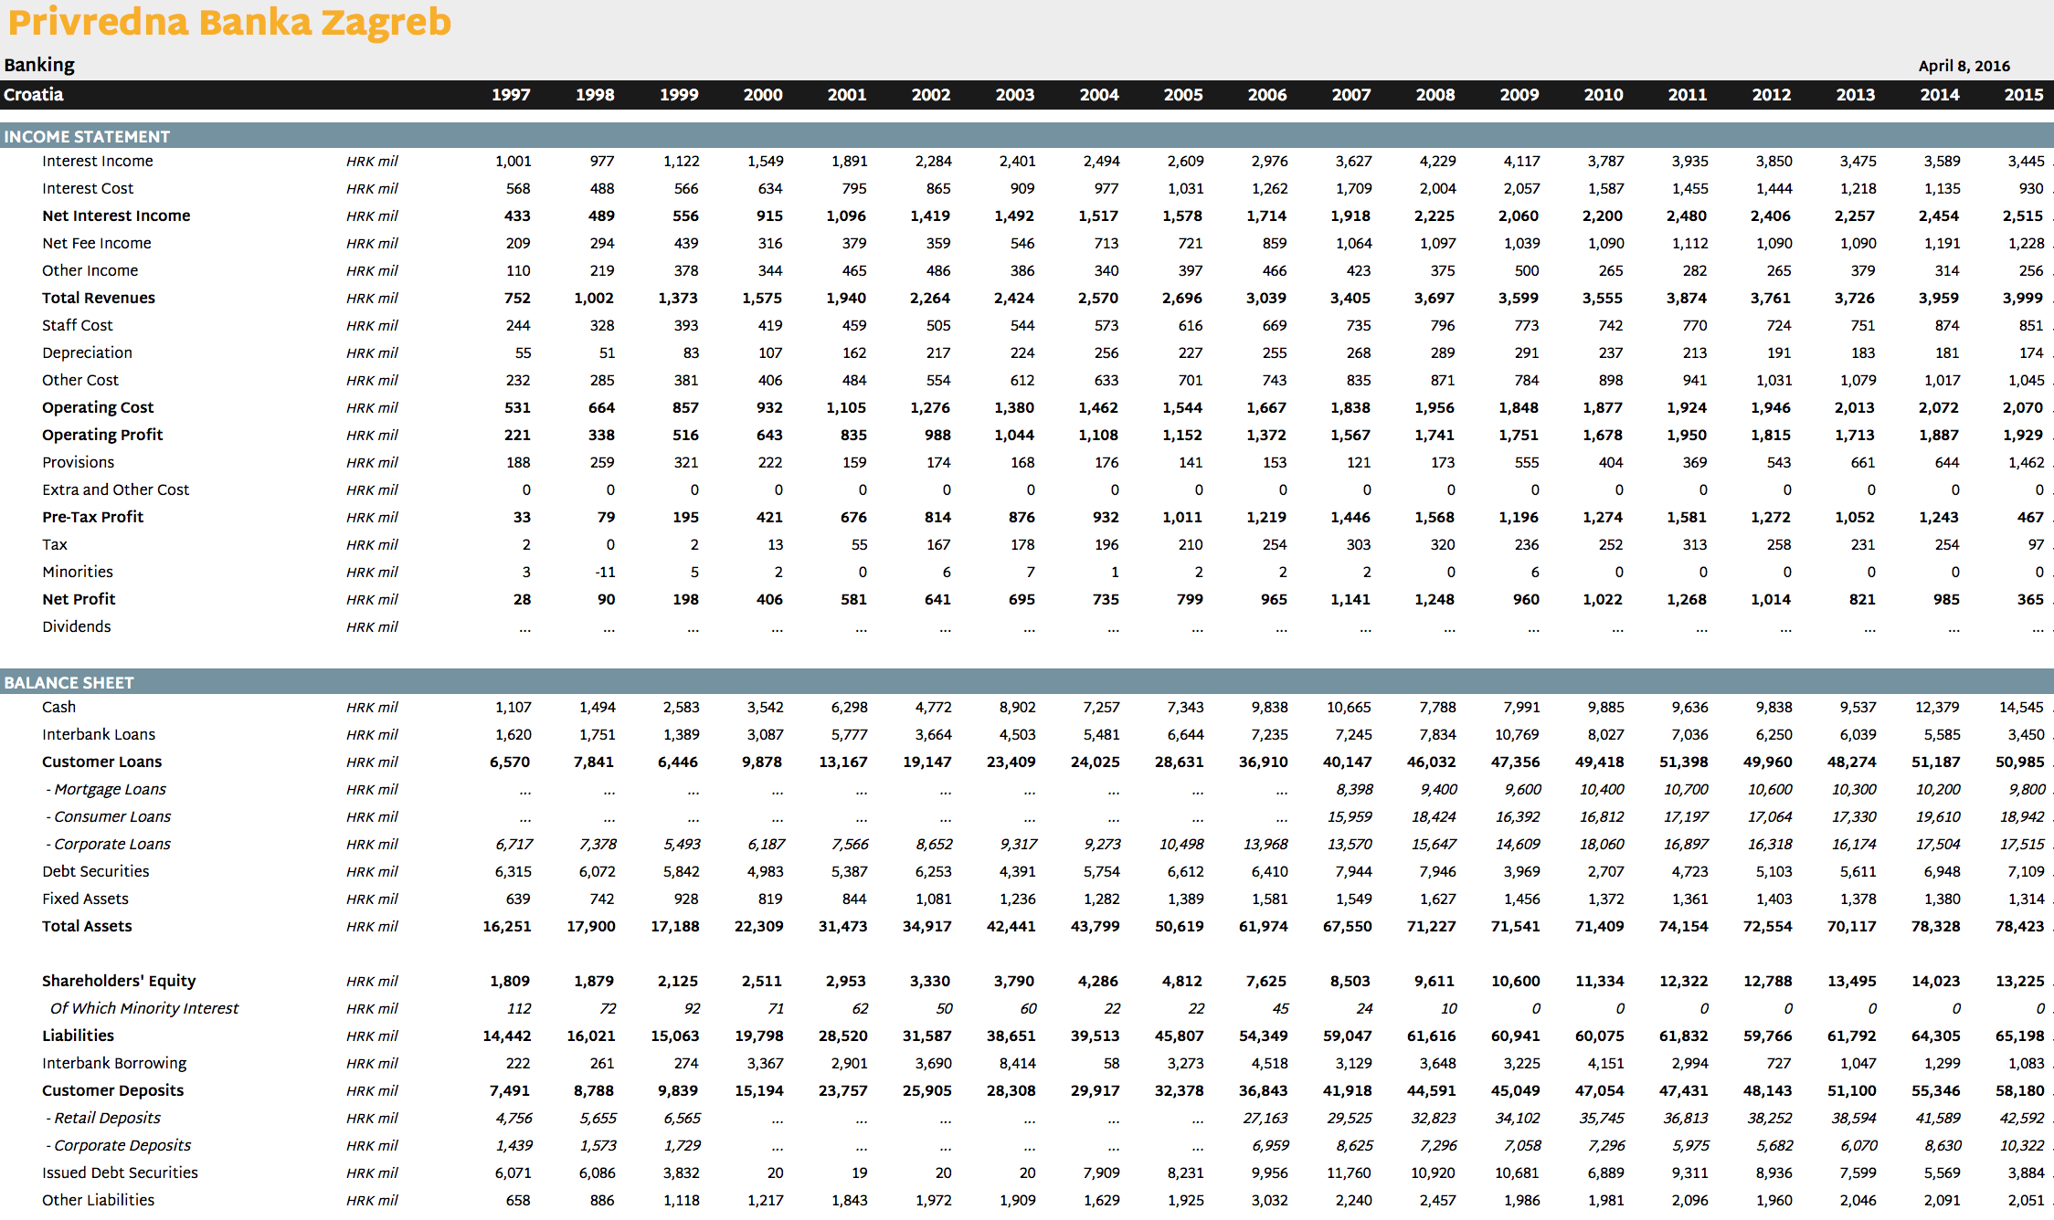Select the Pre-Tax Profit row label
The width and height of the screenshot is (2054, 1220).
click(92, 517)
